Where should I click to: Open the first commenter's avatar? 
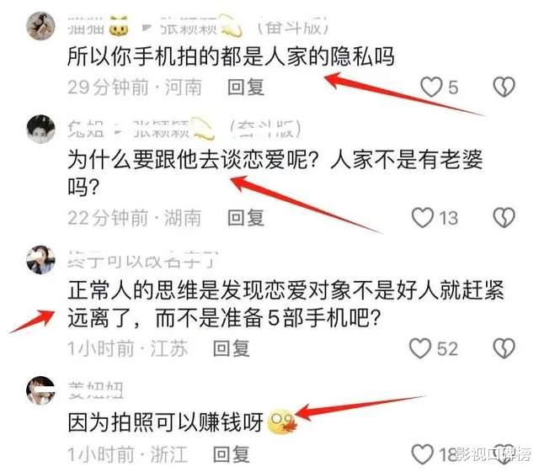(x=41, y=26)
